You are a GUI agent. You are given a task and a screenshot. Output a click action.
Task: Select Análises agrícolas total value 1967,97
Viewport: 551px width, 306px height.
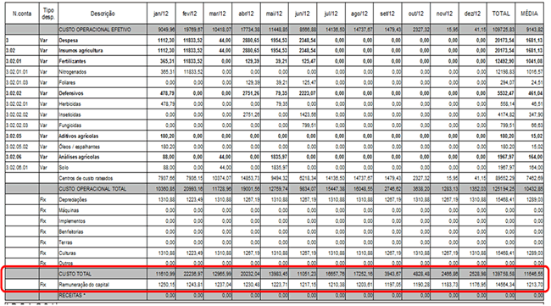[x=507, y=157]
